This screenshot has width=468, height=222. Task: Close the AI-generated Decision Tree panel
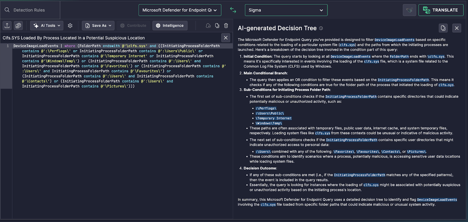(x=457, y=28)
